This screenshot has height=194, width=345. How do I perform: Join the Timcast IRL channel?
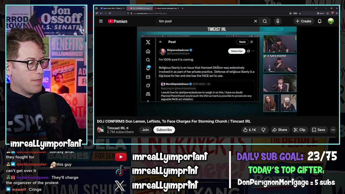pos(145,130)
